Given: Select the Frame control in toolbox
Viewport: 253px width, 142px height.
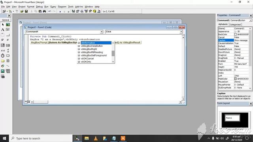Looking at the screenshot, I should point(3,35).
